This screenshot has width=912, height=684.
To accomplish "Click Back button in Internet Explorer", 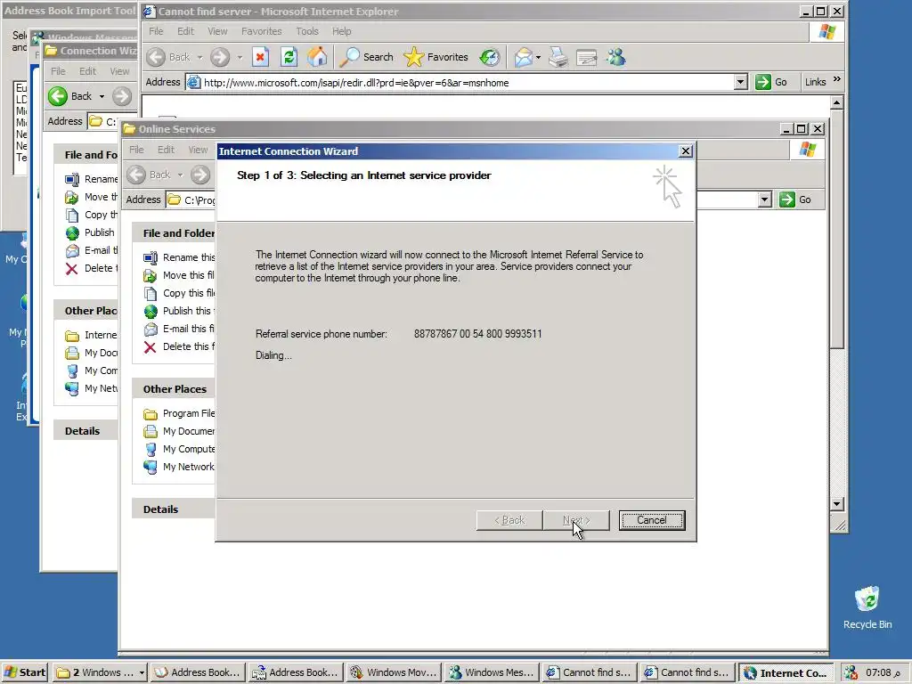I will 168,57.
